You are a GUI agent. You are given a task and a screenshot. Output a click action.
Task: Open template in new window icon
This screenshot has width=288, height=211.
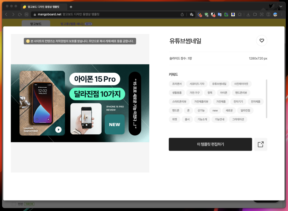tap(261, 144)
